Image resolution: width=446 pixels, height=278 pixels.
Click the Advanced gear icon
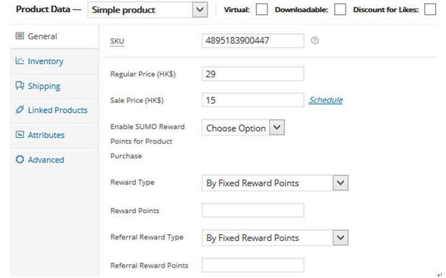click(x=20, y=159)
